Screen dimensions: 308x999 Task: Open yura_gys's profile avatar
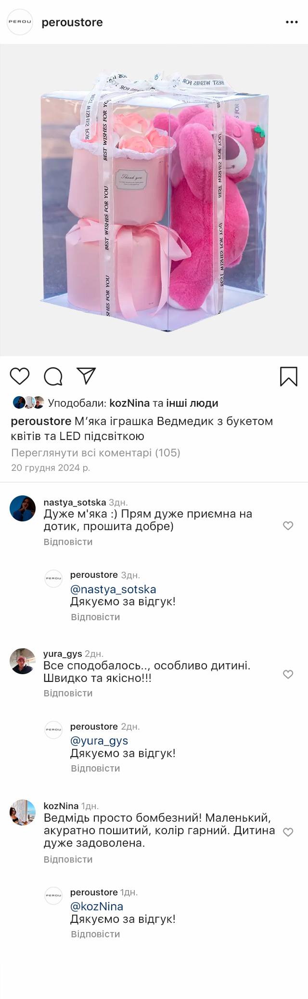click(23, 661)
